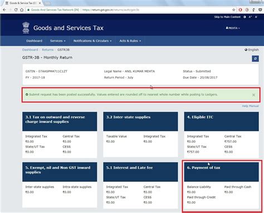This screenshot has height=213, width=264.
Task: Close the Goods & Service Tax browser tab
Action: tap(40, 3)
